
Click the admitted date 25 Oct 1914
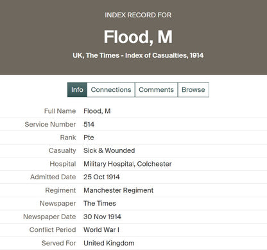(x=101, y=177)
